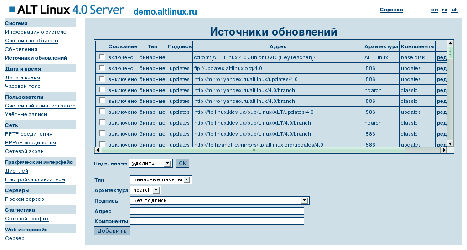The image size is (467, 250).
Task: Expand the Подпись signature dropdown
Action: tap(219, 200)
